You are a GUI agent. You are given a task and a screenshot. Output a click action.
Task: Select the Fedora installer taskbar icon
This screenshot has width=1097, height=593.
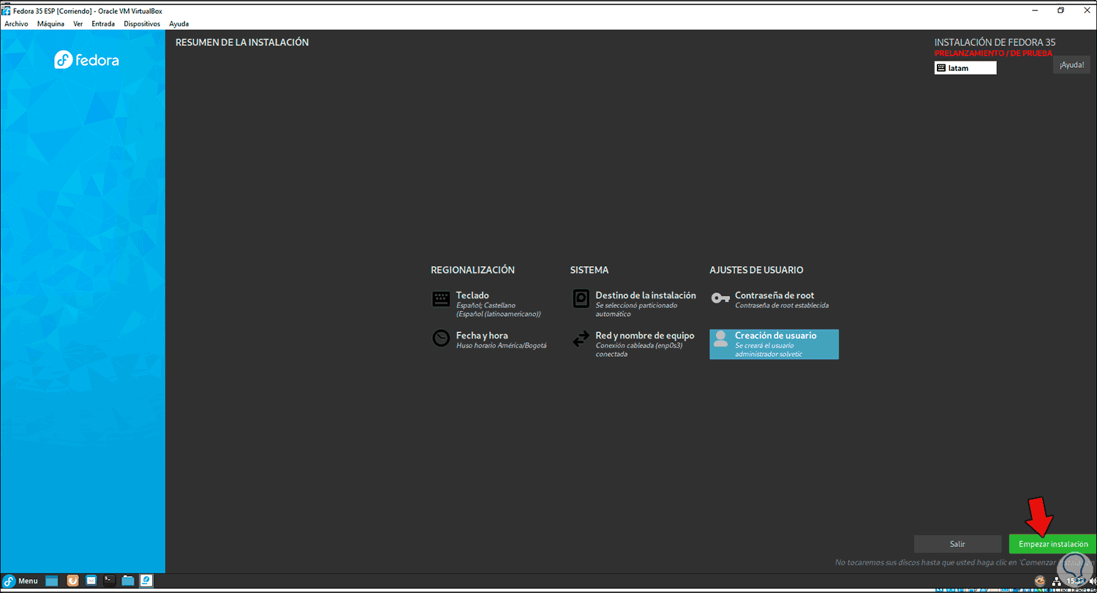146,581
